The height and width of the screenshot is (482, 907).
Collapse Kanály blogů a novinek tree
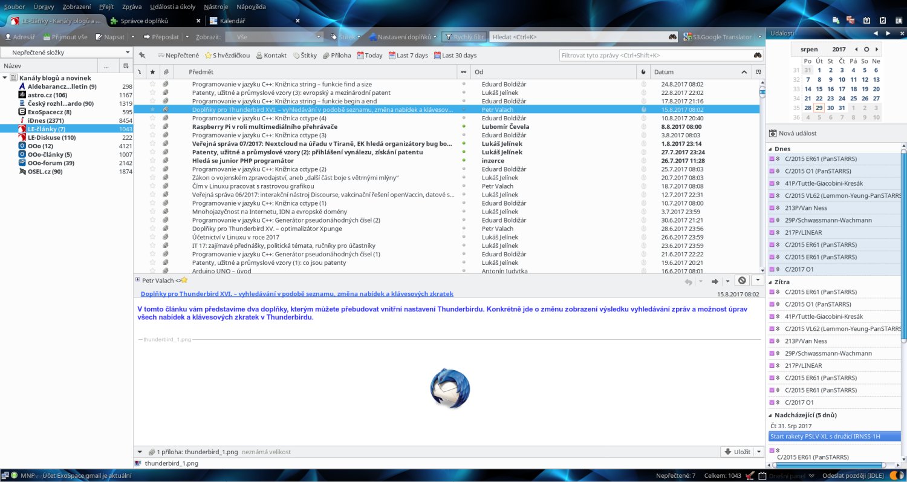tap(5, 78)
